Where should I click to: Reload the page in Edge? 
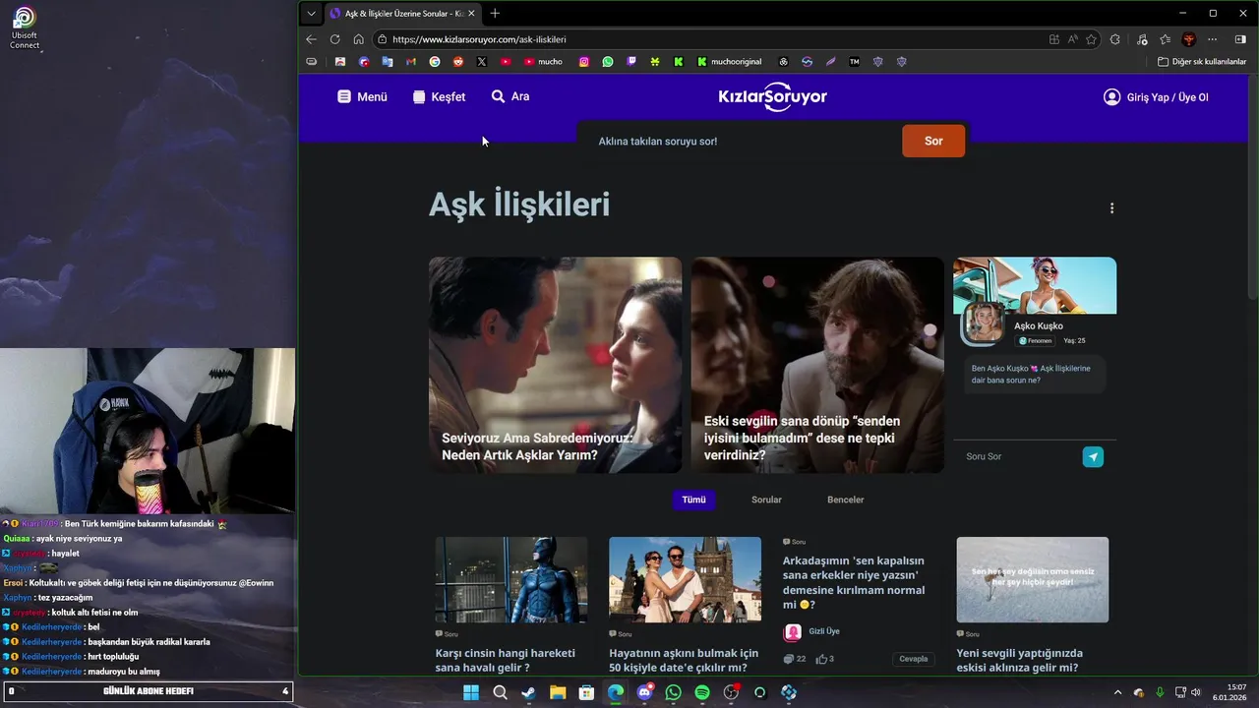334,39
